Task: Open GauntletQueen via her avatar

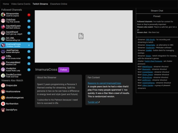Action: click(x=3, y=27)
